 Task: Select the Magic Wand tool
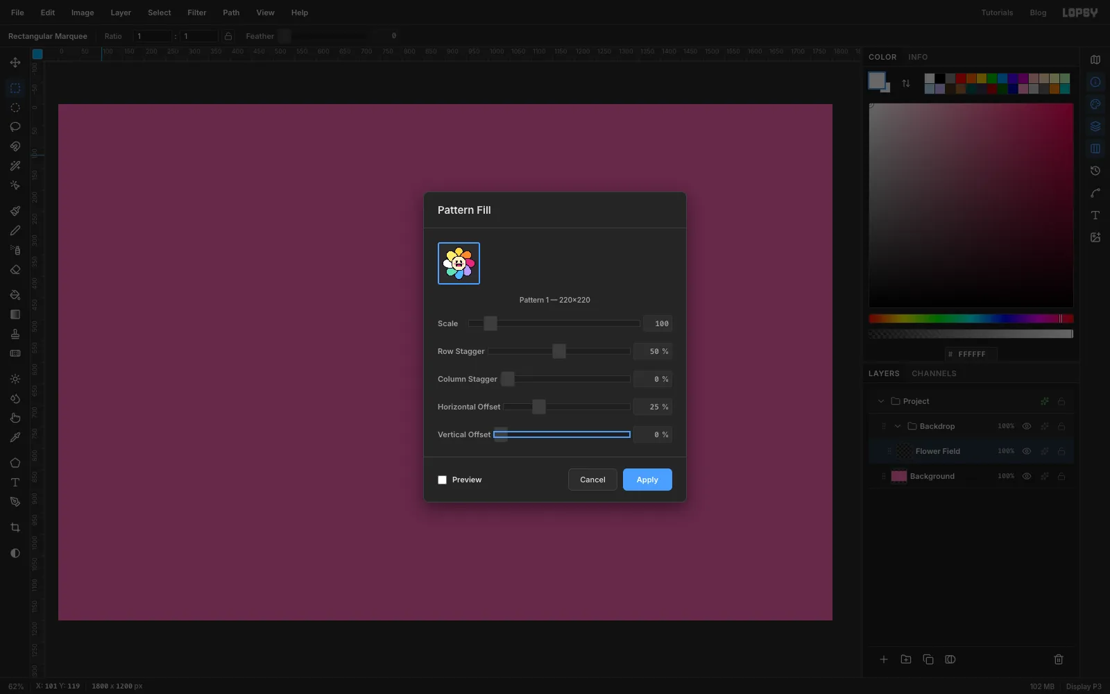(15, 166)
